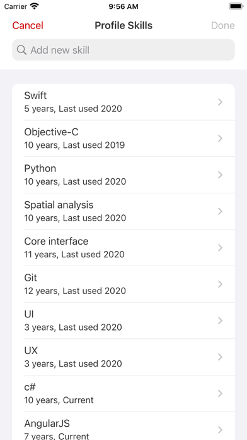Image resolution: width=247 pixels, height=440 pixels.
Task: Expand the Objective-C row chevron
Action: (220, 138)
